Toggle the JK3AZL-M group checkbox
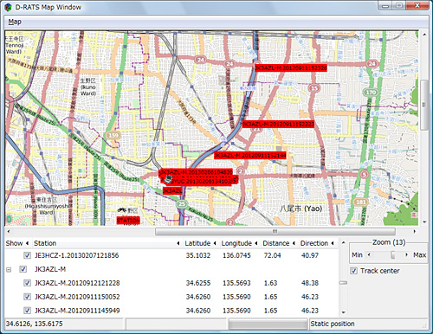Screen dimensions: 433x334 23,269
